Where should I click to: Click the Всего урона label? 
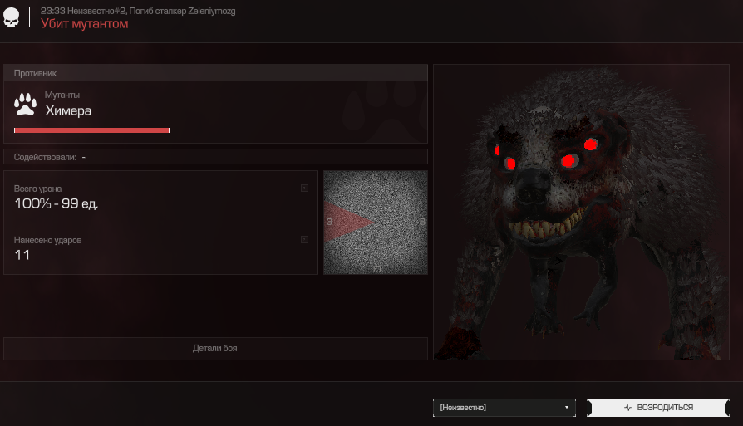click(x=38, y=189)
